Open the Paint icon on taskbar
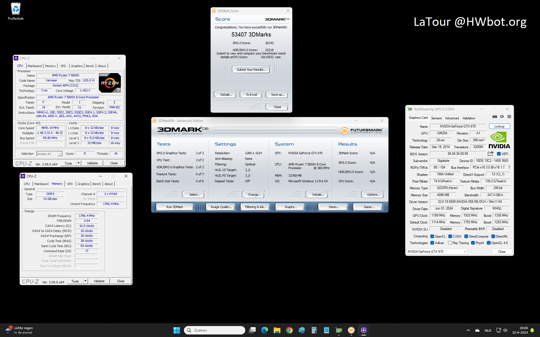This screenshot has height=337, width=540. (x=302, y=330)
